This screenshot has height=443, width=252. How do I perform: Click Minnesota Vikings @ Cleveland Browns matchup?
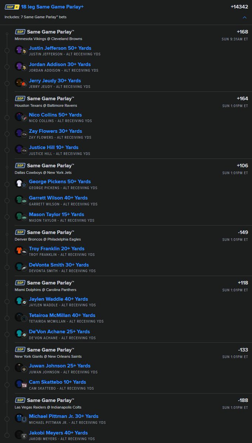click(48, 39)
